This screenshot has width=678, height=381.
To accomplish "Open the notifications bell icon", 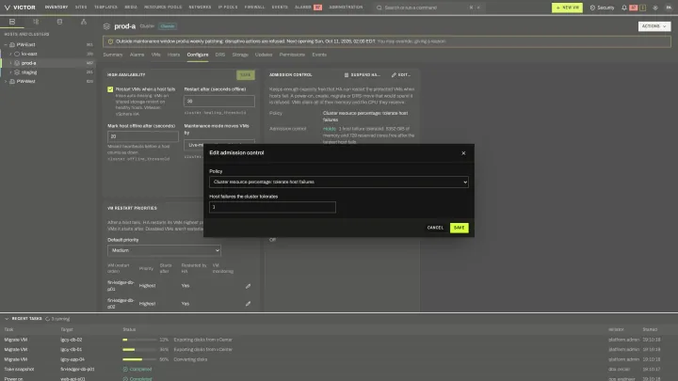I will pos(624,8).
